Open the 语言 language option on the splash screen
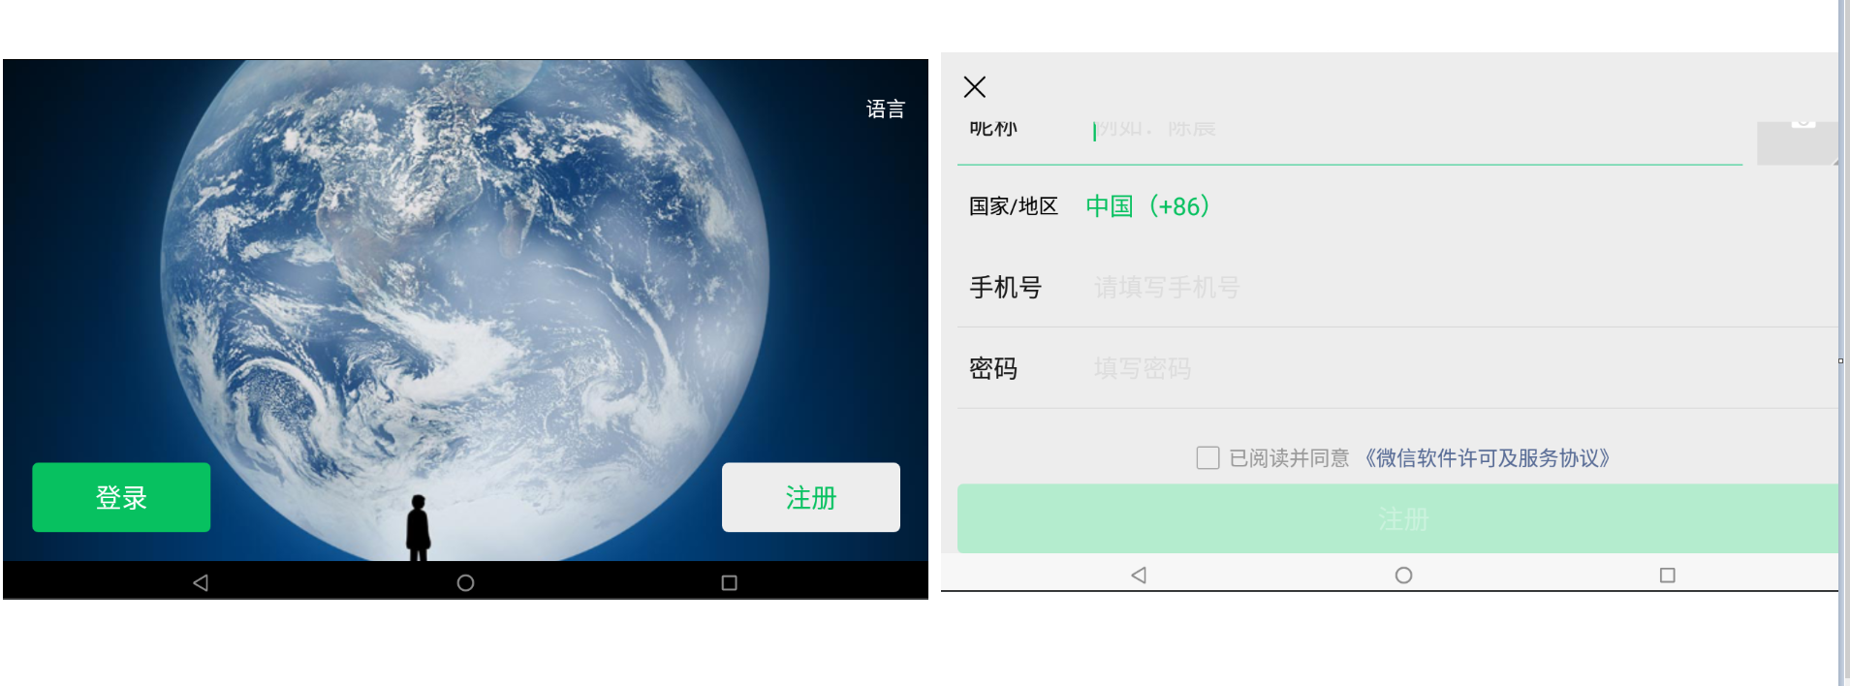Viewport: 1850px width, 686px height. 885,109
